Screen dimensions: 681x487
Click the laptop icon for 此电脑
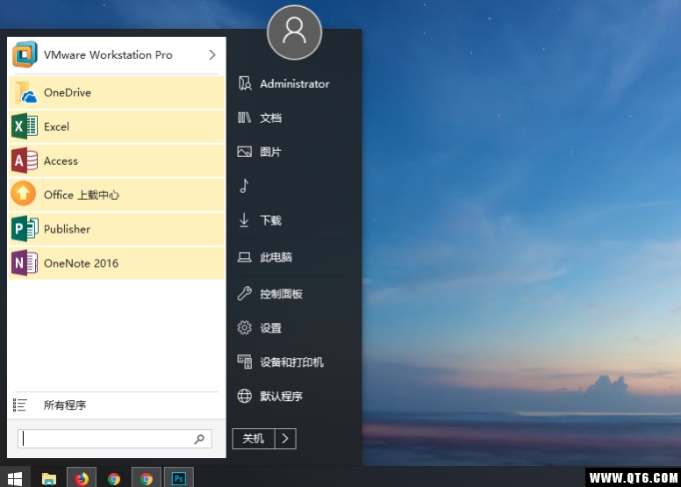(244, 257)
